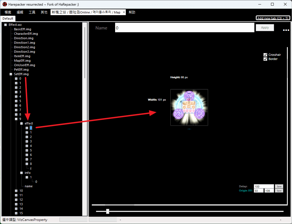
Task: Focus the Origin Y input field
Action: [269, 191]
